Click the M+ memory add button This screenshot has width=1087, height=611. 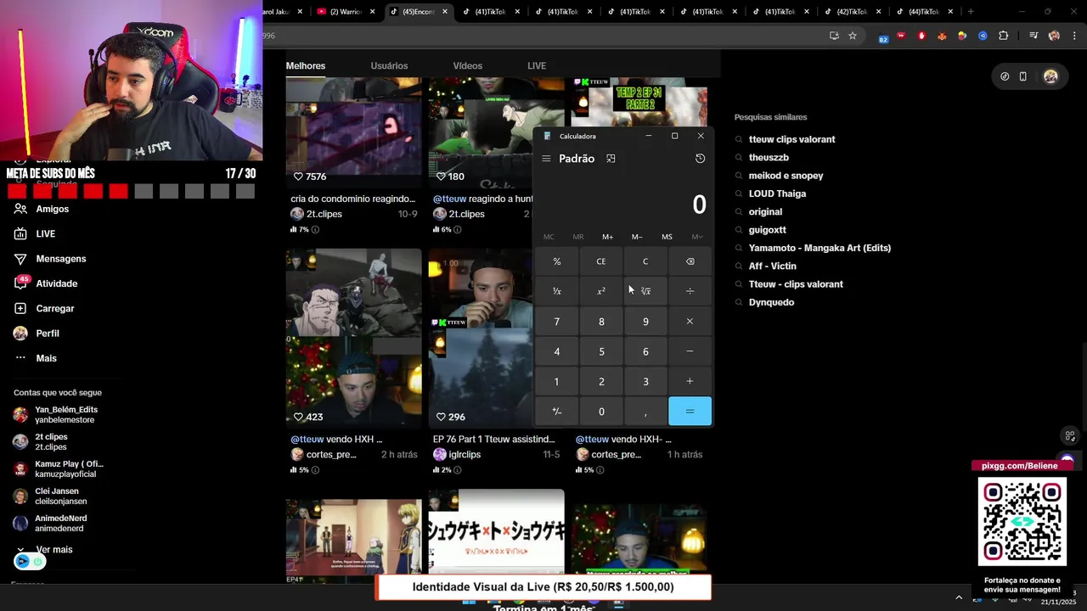607,237
